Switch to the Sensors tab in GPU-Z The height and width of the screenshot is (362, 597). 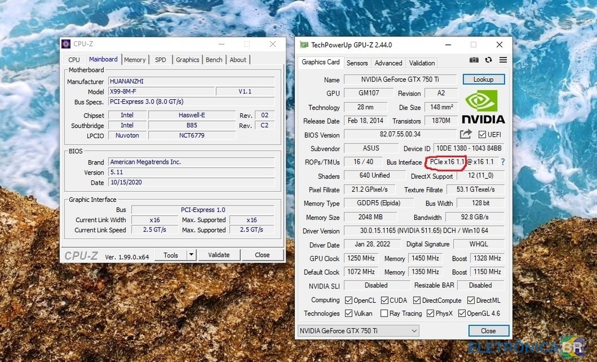point(357,63)
